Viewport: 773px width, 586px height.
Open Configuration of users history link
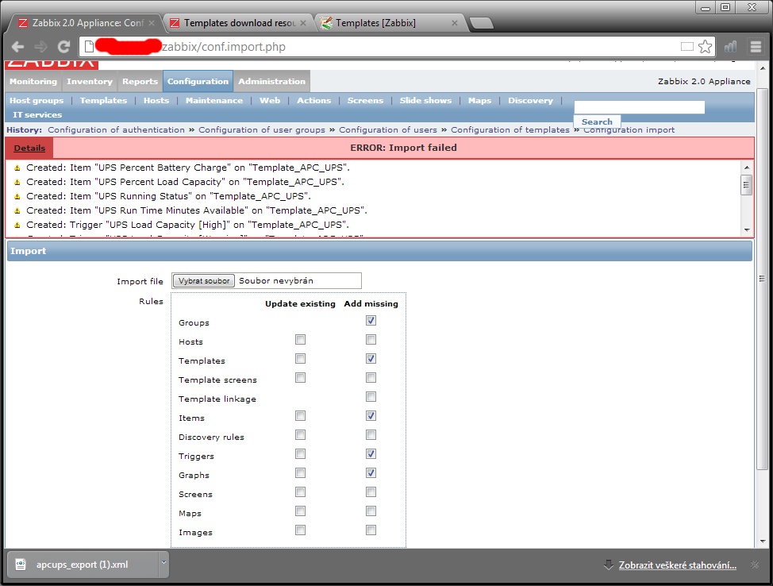coord(388,129)
